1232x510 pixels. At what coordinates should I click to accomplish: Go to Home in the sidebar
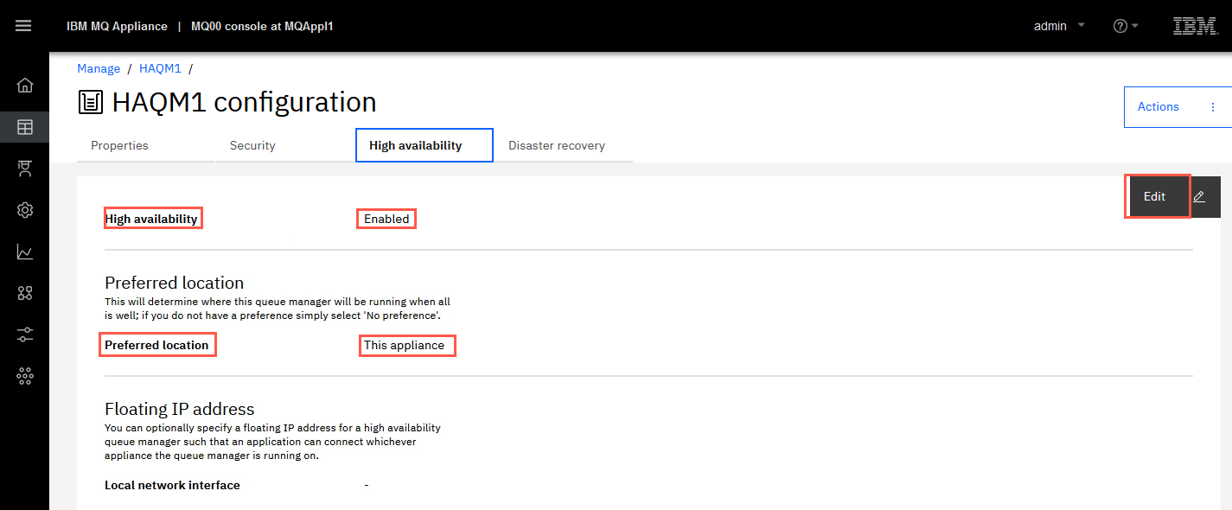(25, 85)
